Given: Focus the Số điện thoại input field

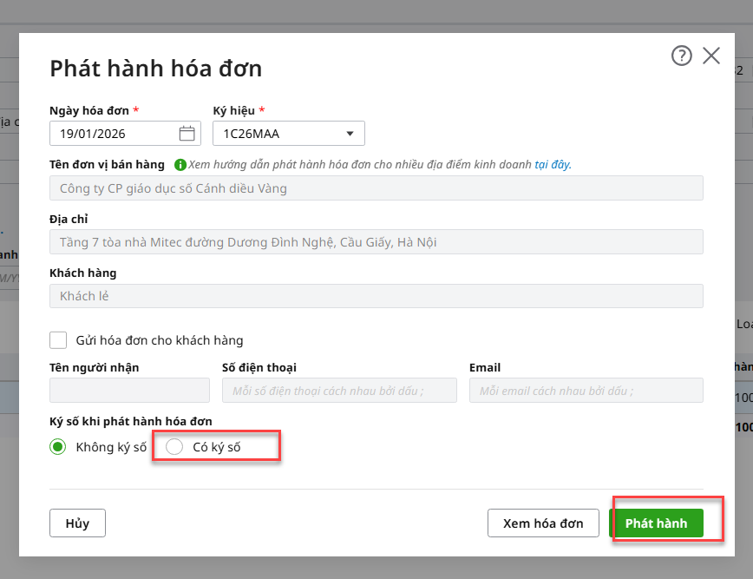Looking at the screenshot, I should 339,391.
